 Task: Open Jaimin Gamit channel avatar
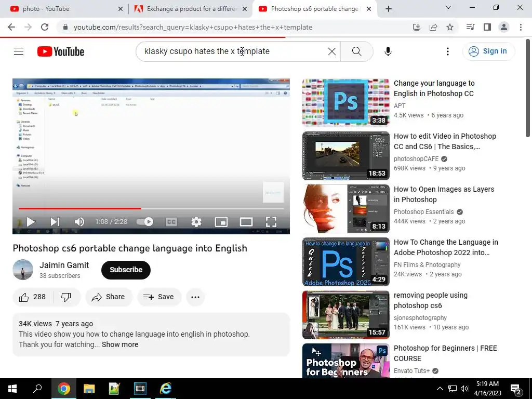[23, 270]
